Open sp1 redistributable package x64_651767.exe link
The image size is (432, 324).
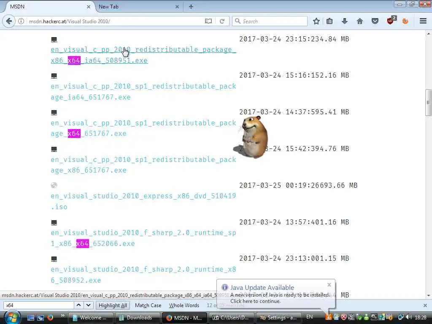[143, 128]
